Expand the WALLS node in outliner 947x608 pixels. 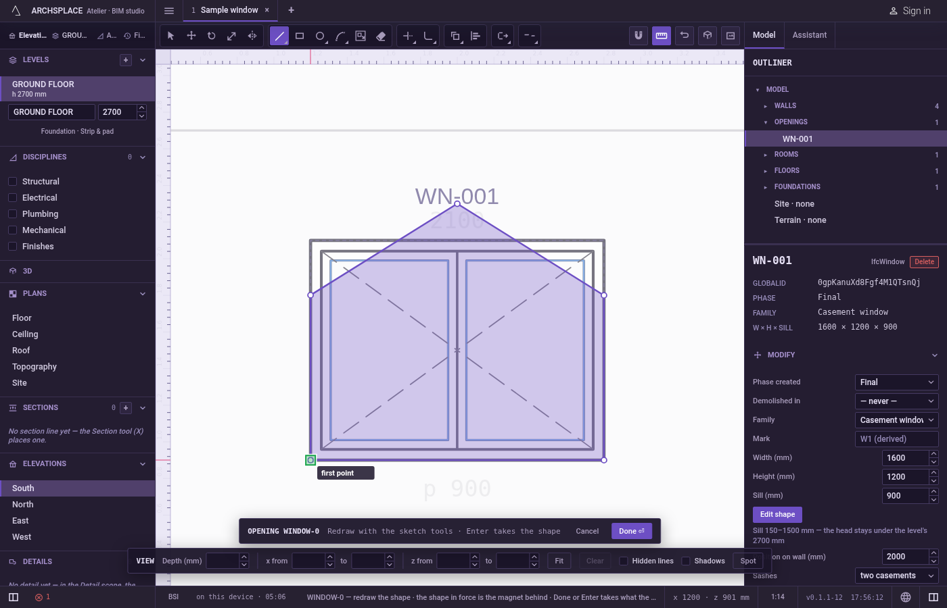coord(766,106)
